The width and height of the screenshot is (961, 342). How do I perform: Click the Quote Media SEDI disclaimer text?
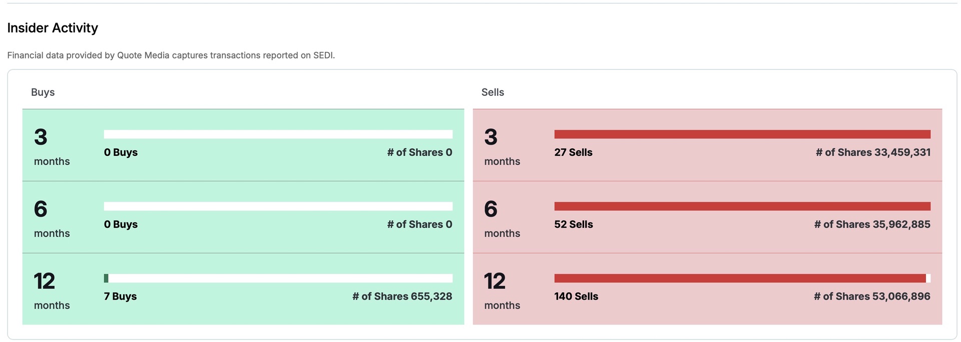pyautogui.click(x=171, y=55)
